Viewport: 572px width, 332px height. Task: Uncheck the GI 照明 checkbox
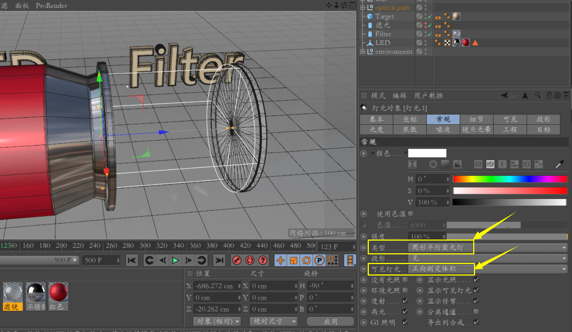click(x=405, y=322)
